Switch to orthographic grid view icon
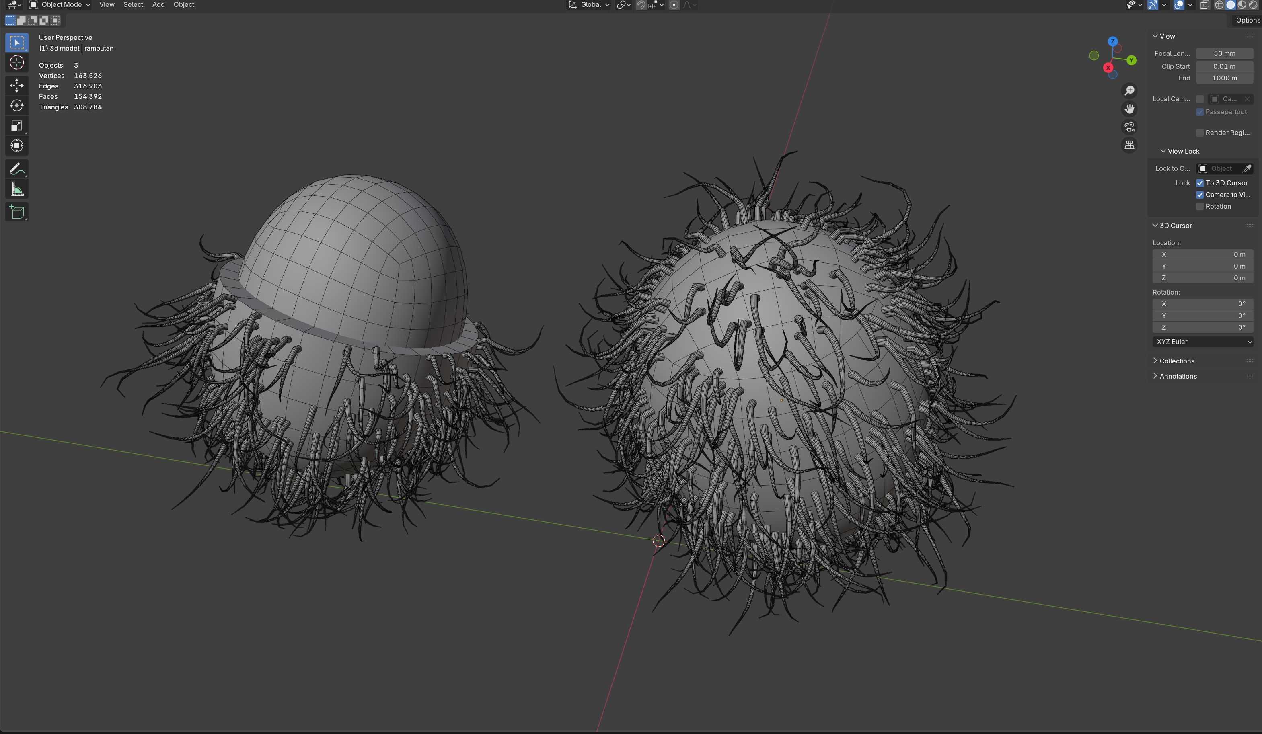The width and height of the screenshot is (1262, 734). (1129, 145)
